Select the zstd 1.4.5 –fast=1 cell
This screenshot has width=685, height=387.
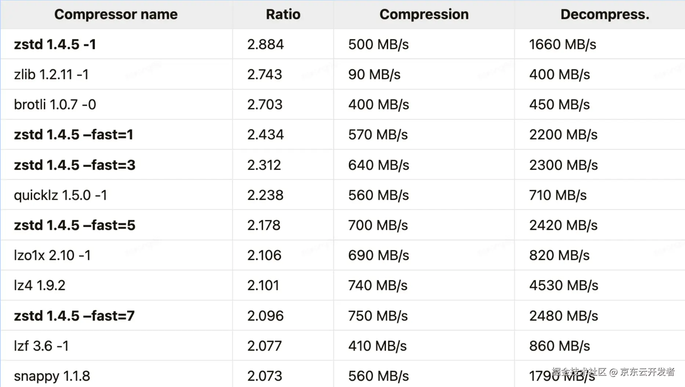point(73,135)
